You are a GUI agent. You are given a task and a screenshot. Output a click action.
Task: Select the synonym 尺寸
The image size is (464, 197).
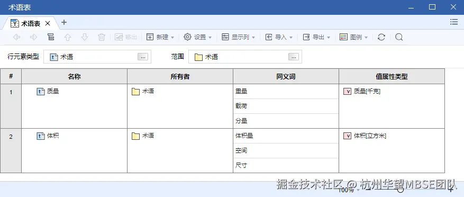coord(286,165)
